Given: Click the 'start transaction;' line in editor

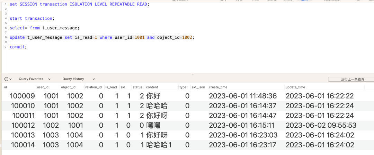Looking at the screenshot, I should pyautogui.click(x=32, y=18).
